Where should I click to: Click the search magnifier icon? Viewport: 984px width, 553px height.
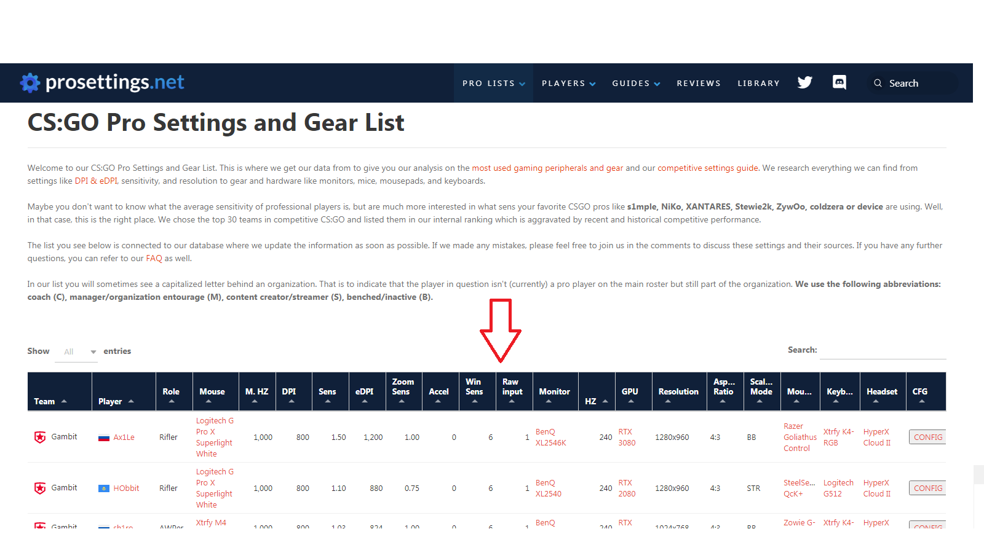878,83
